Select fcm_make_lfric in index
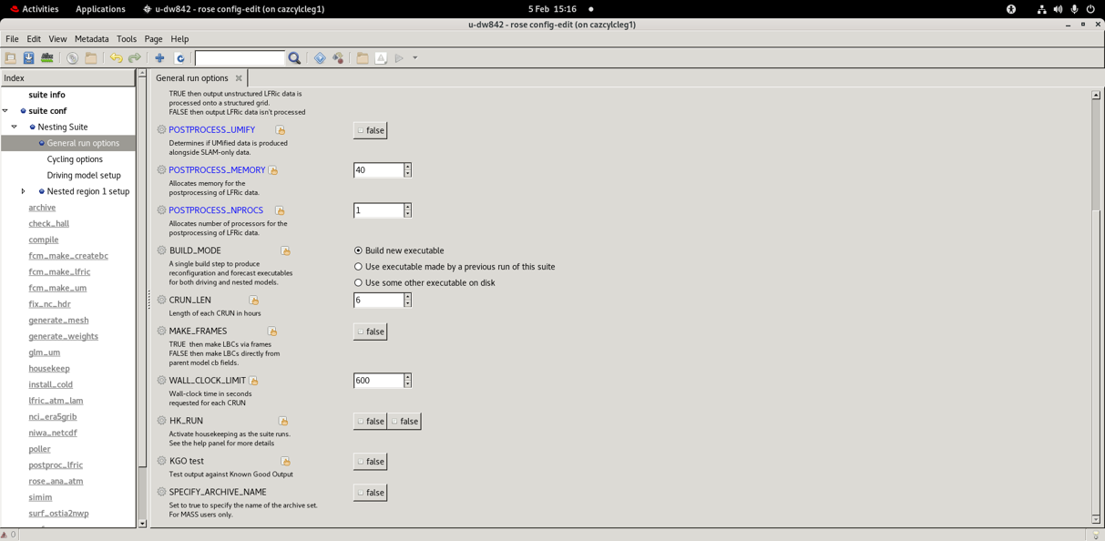Image resolution: width=1105 pixels, height=541 pixels. tap(59, 272)
